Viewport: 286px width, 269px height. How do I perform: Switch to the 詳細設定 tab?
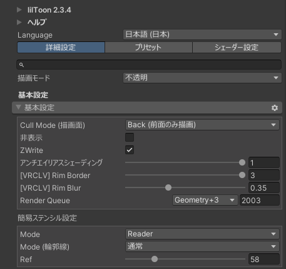pos(61,47)
